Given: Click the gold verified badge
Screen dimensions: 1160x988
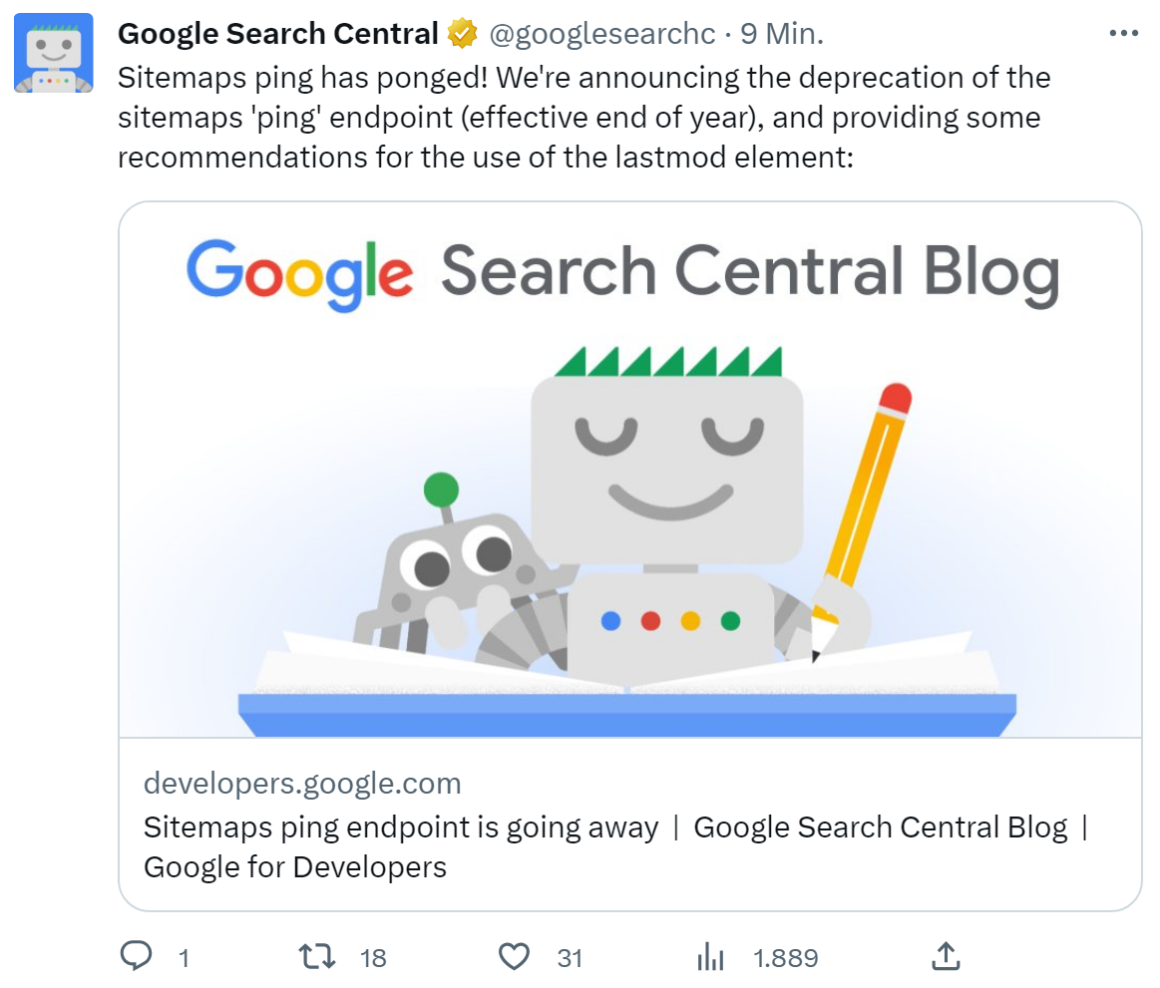Looking at the screenshot, I should click(x=460, y=32).
